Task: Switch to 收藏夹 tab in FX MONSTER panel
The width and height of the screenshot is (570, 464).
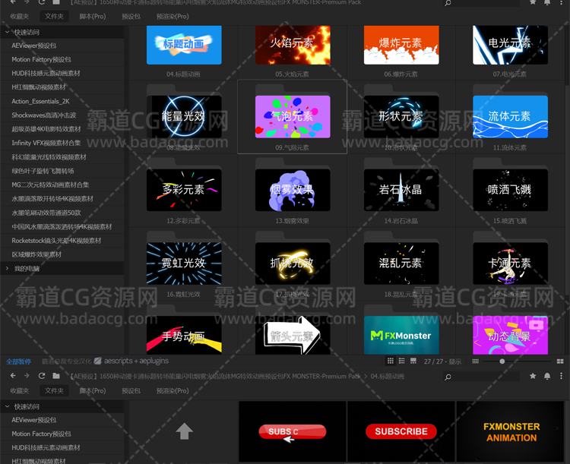Action: click(x=20, y=17)
